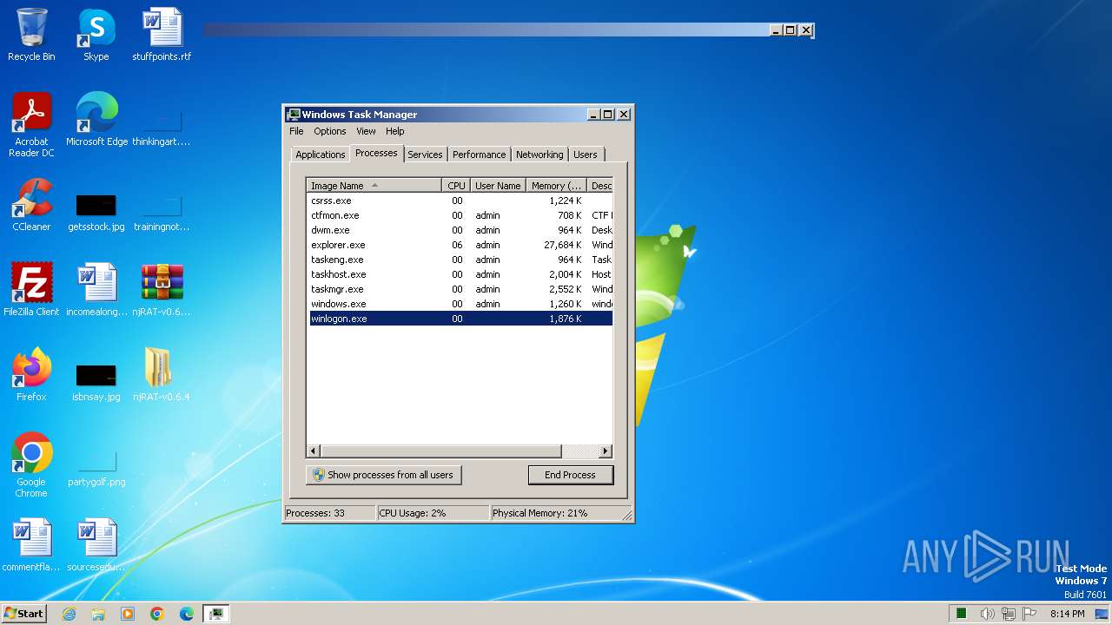
Task: Select the explorer.exe process row
Action: tap(460, 245)
